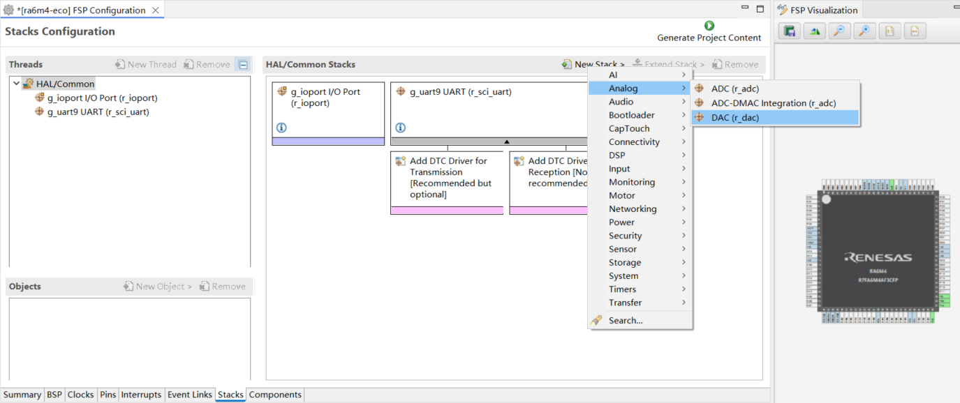Viewport: 960px width, 403px height.
Task: Click the ADC (r_adc) module icon
Action: tap(700, 89)
